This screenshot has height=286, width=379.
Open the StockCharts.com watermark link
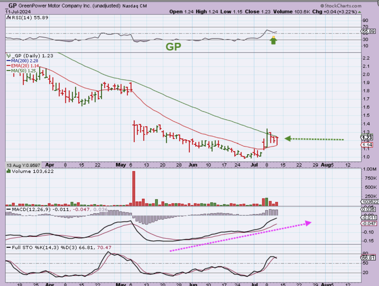(341, 6)
